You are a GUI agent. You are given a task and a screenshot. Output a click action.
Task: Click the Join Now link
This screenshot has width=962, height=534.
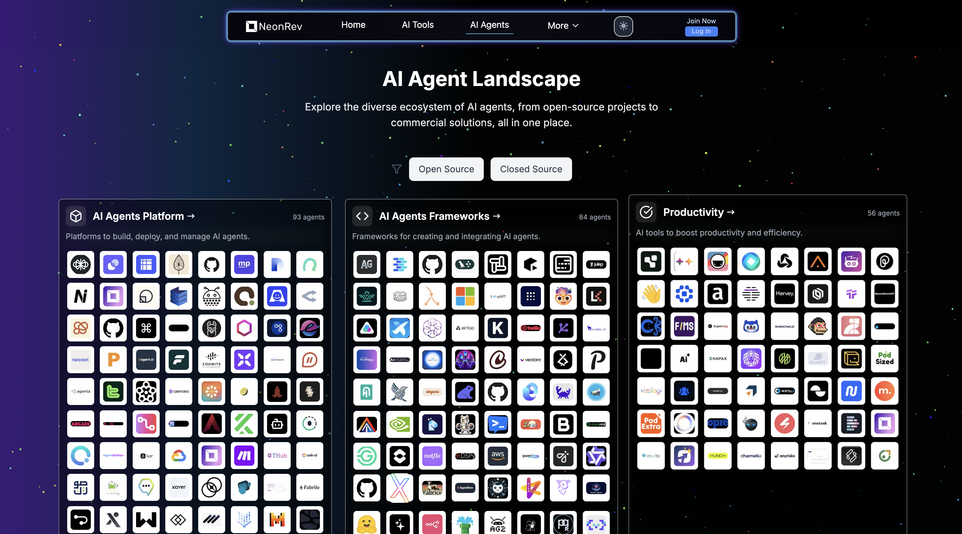tap(701, 21)
